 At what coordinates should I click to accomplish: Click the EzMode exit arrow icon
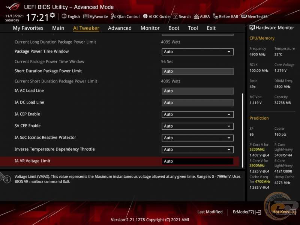[258, 212]
